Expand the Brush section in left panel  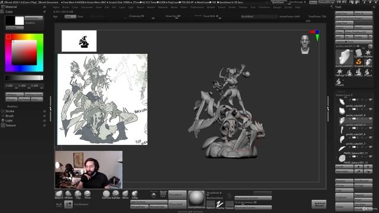tap(9, 116)
